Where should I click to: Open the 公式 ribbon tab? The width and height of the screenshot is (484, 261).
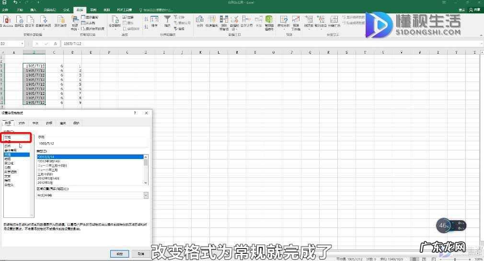tap(66, 10)
